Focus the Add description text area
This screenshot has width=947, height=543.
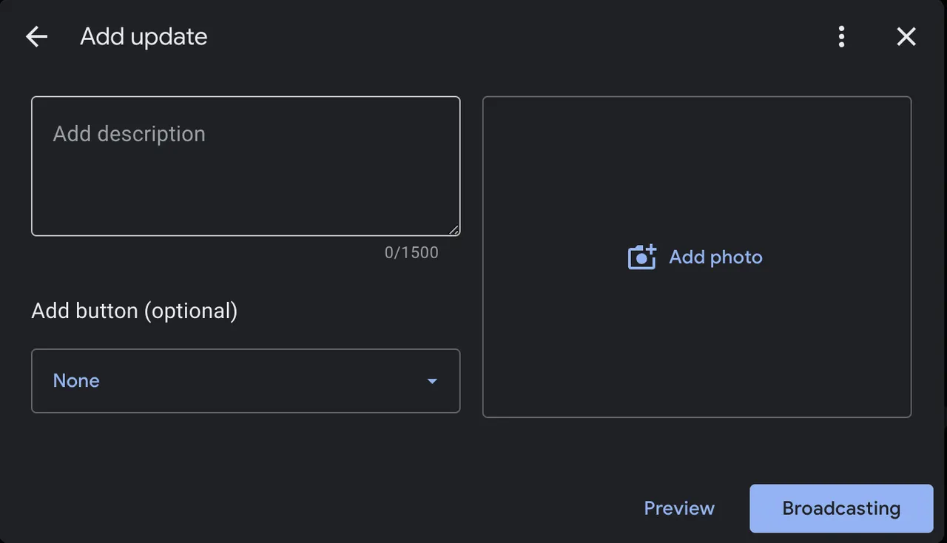(246, 166)
